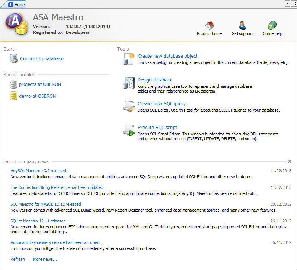Click the Registered to Developers value
Screen dimensions: 297x270
point(78,32)
